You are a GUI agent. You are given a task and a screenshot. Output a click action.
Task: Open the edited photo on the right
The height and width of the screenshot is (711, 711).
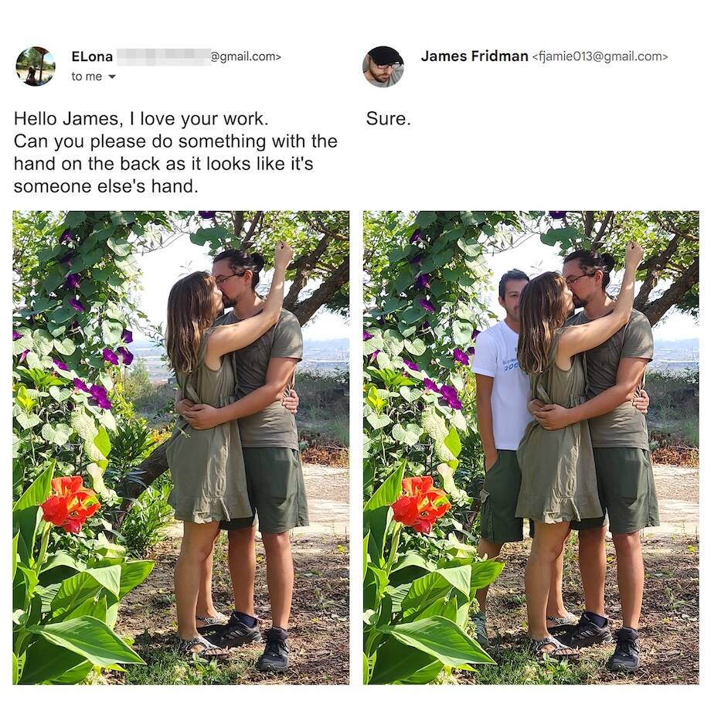click(x=531, y=447)
